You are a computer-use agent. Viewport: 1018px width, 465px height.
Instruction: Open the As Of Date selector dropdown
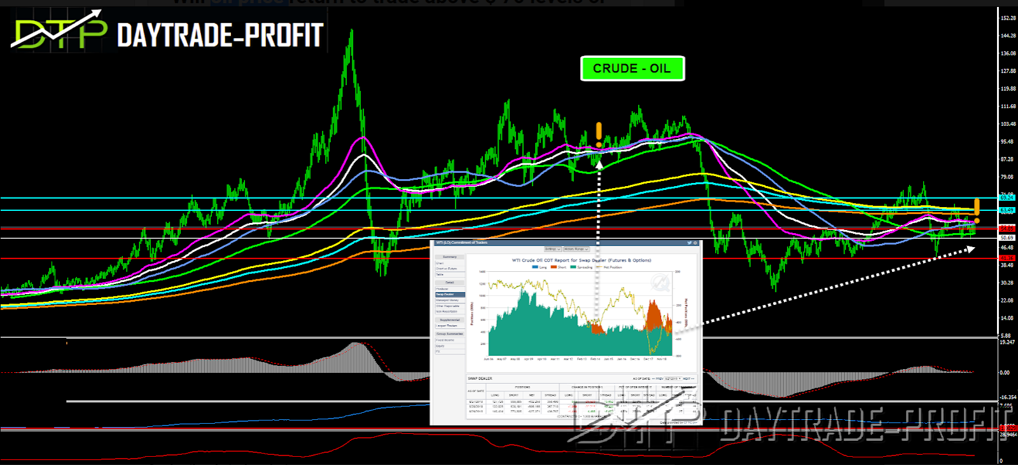pos(673,379)
